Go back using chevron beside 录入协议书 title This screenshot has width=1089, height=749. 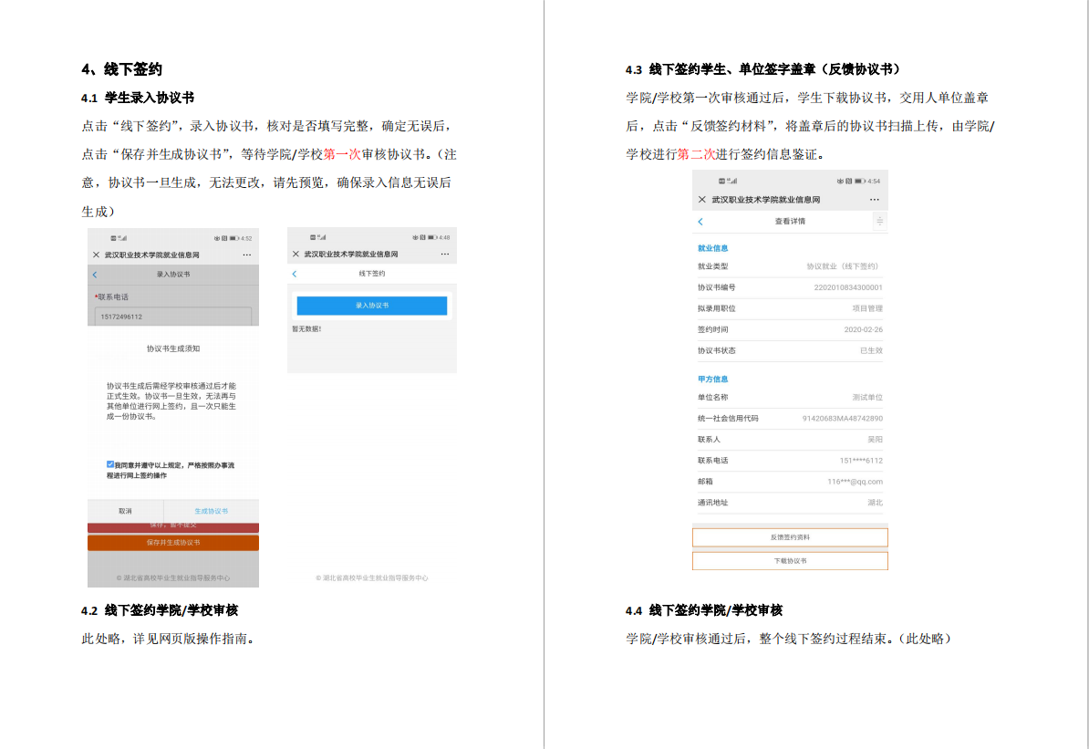(x=95, y=275)
